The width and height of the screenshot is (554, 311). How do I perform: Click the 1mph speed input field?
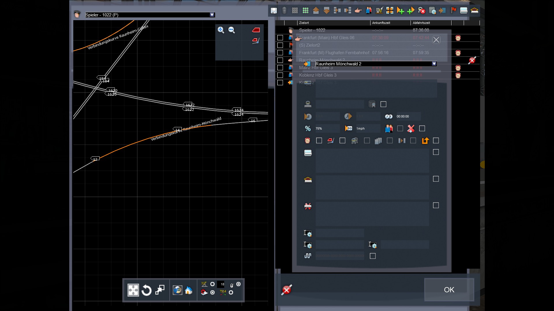368,128
